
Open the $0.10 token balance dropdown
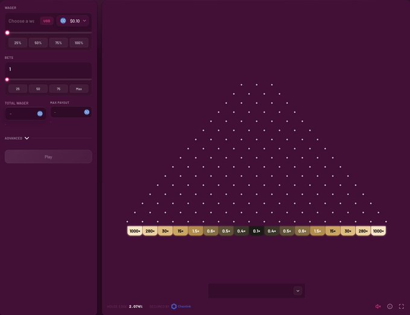tap(73, 21)
